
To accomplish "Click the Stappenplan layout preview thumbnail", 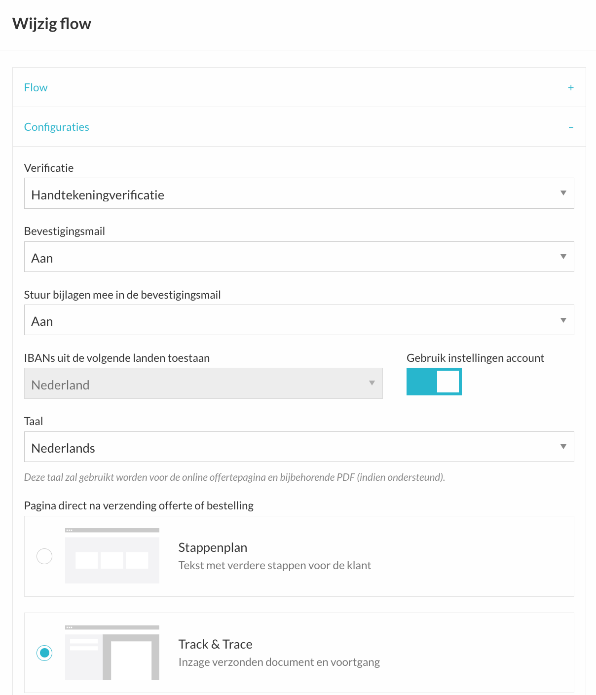I will tap(112, 556).
